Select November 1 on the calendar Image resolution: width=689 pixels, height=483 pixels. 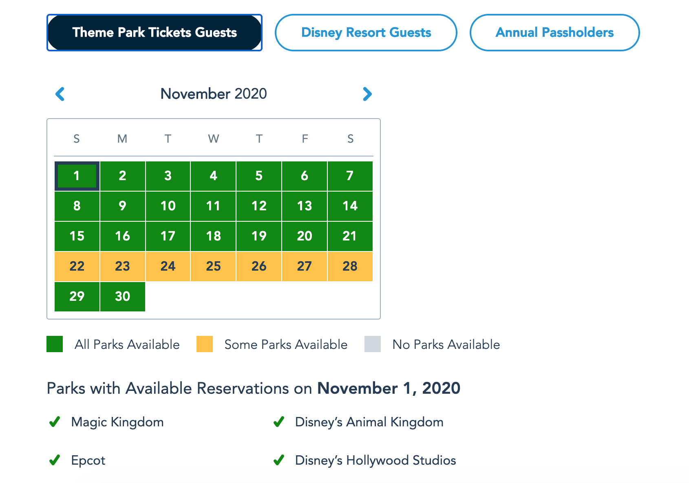coord(77,176)
